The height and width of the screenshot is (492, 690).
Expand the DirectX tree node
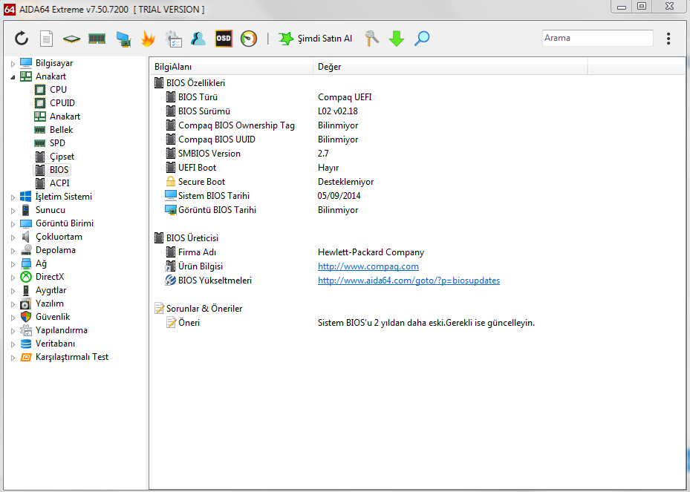(x=13, y=278)
